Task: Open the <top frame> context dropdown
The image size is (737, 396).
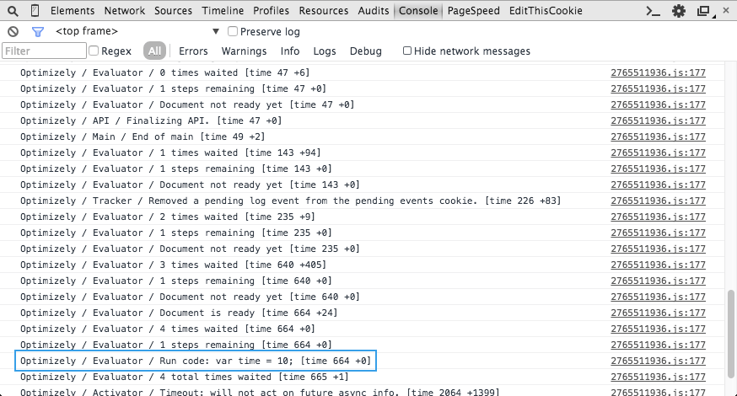Action: 135,32
